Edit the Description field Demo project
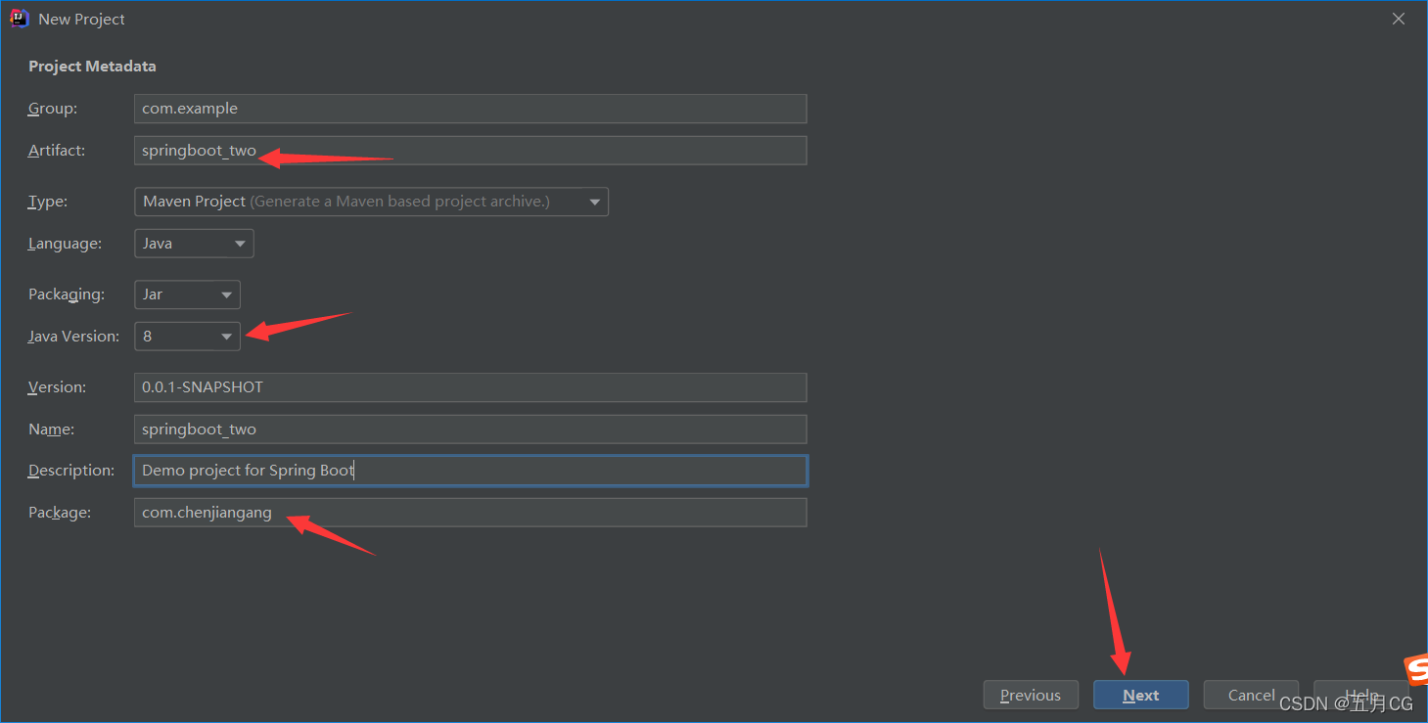This screenshot has width=1428, height=723. pyautogui.click(x=470, y=471)
